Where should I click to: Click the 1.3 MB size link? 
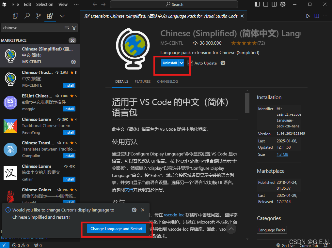point(282,154)
